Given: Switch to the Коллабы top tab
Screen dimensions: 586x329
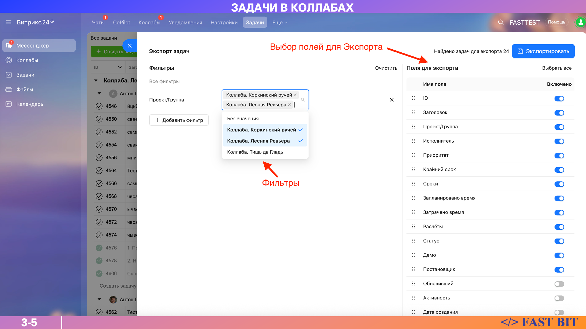Looking at the screenshot, I should pyautogui.click(x=149, y=23).
